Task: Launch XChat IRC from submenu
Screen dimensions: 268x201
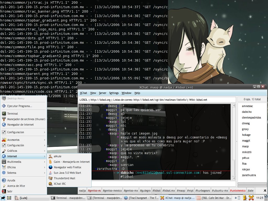Action: pyautogui.click(x=69, y=184)
